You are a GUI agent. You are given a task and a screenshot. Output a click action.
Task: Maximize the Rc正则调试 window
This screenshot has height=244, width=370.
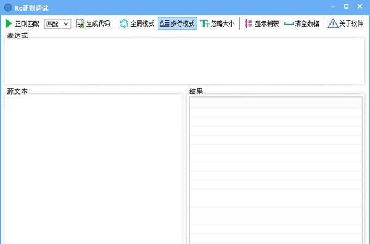[x=346, y=7]
